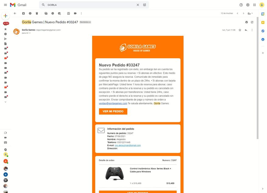The width and height of the screenshot is (267, 193).
Task: Snooze this email with clock icon
Action: tap(53, 13)
